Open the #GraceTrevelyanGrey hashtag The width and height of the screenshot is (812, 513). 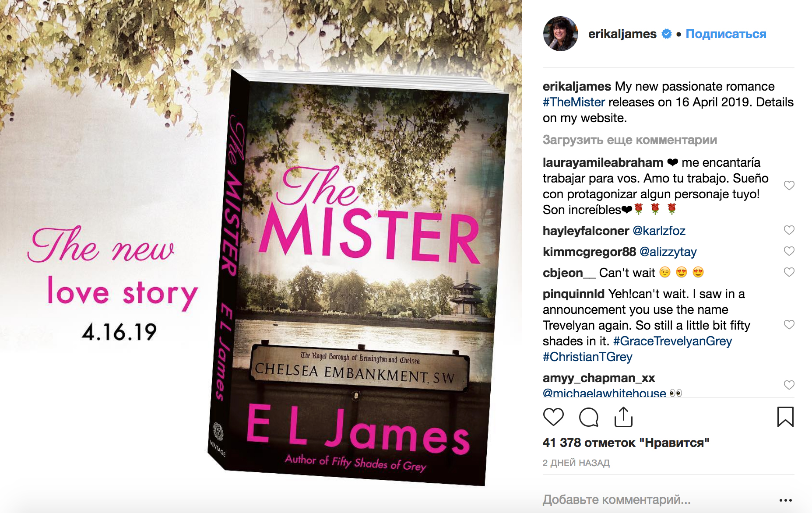[672, 341]
